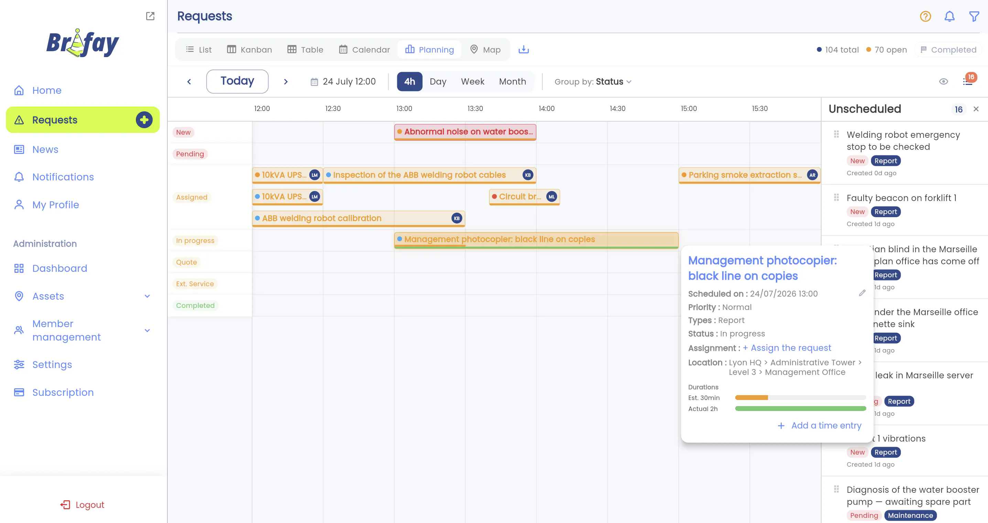Open the Management photocopier timeline bar

coord(536,240)
